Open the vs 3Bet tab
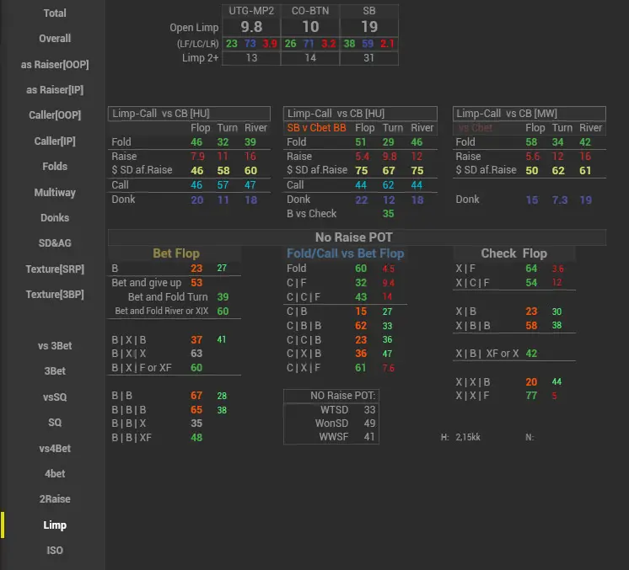 (55, 346)
